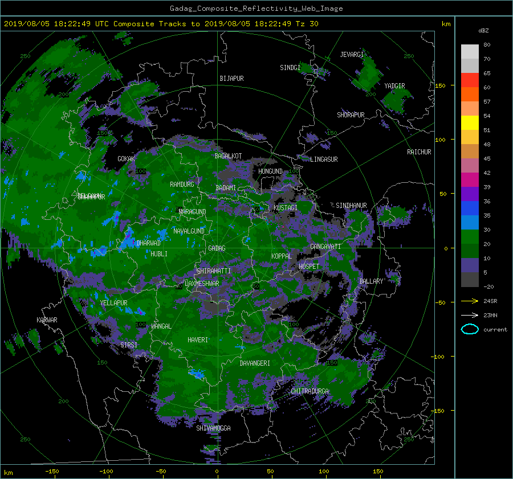
Task: Click the -100 tick on right axis
Action: coord(439,357)
